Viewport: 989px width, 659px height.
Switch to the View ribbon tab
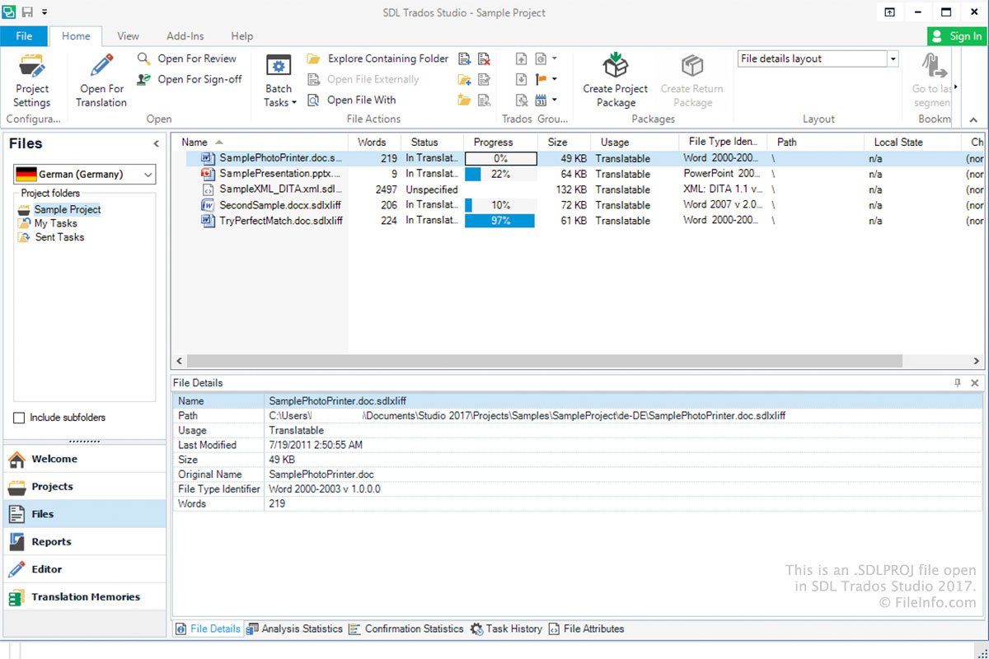point(128,35)
